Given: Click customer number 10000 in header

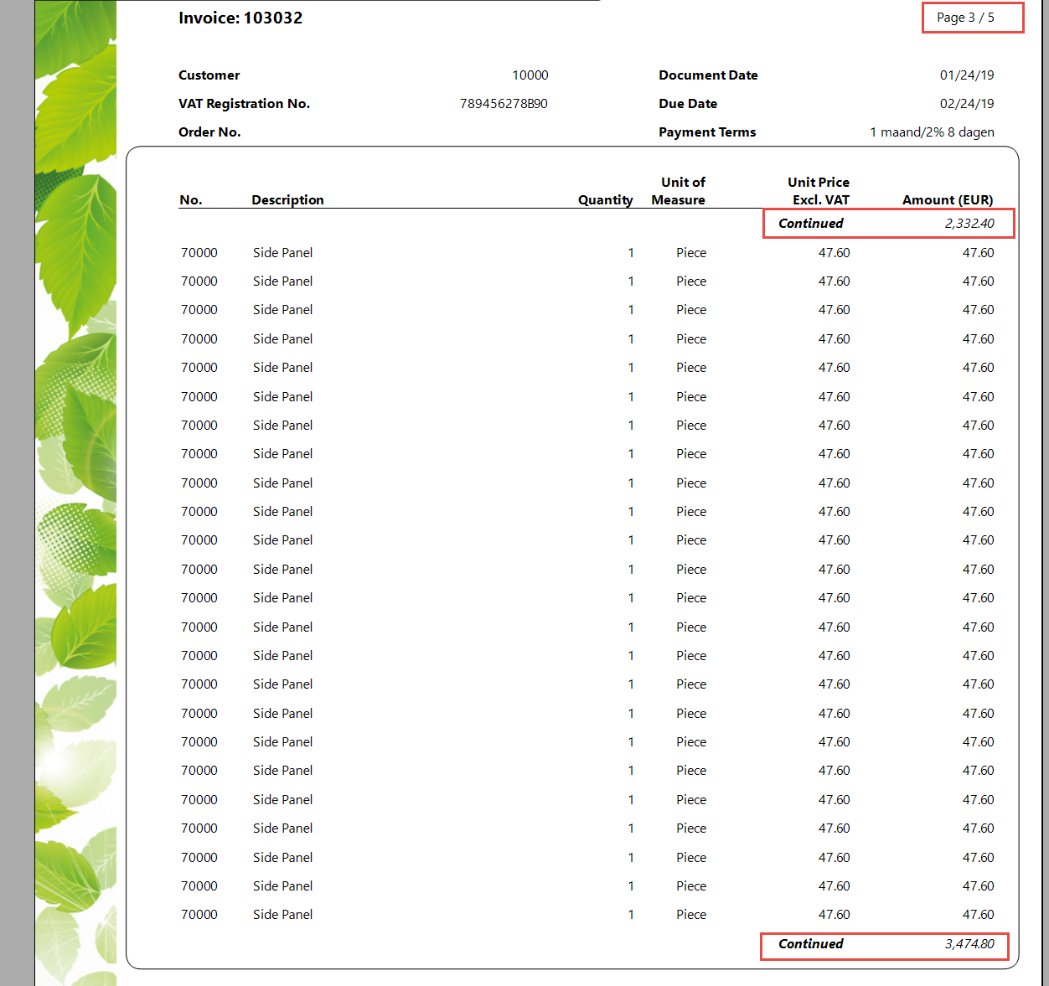Looking at the screenshot, I should click(530, 75).
